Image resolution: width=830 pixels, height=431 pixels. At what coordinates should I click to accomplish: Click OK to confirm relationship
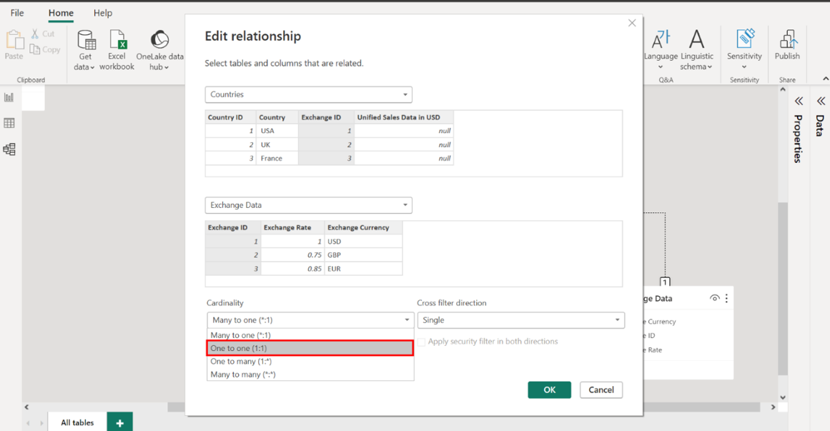(549, 390)
